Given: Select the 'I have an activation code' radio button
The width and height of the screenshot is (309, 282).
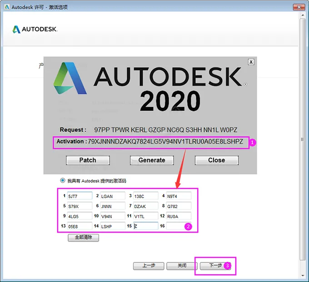Looking at the screenshot, I should click(63, 180).
